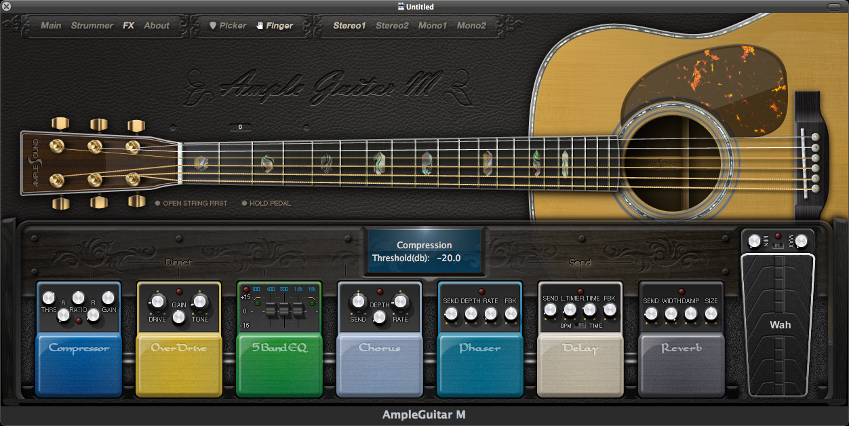The width and height of the screenshot is (849, 426).
Task: Click the EQ 1.6k fader
Action: click(x=298, y=310)
